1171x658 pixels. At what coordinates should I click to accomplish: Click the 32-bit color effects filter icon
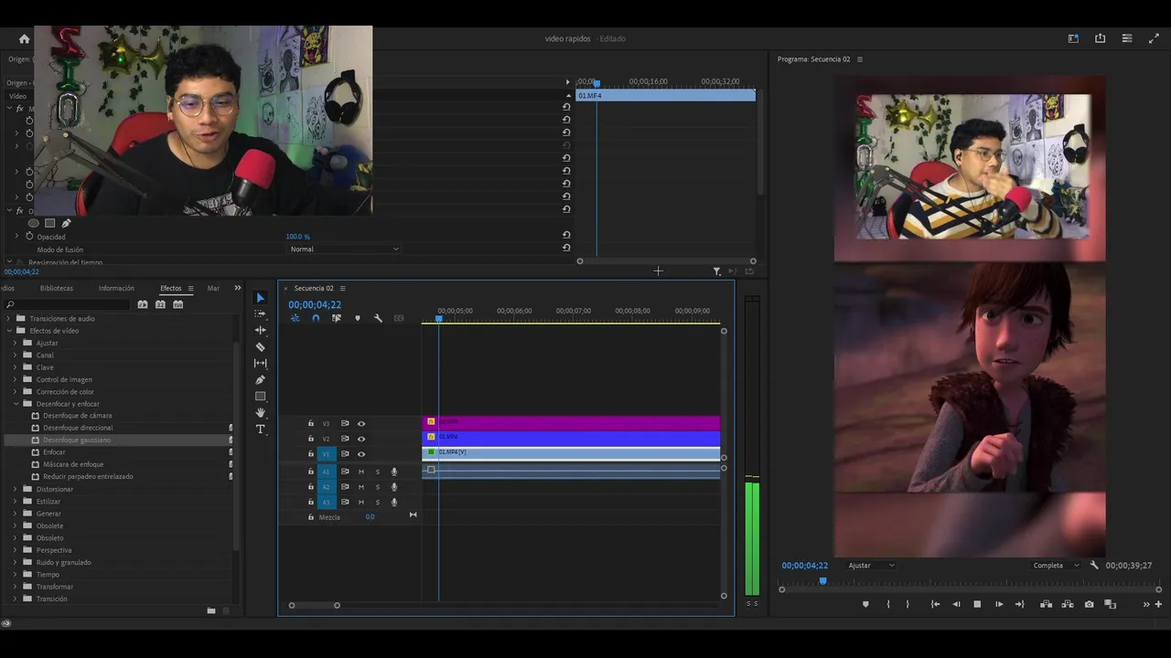click(160, 304)
